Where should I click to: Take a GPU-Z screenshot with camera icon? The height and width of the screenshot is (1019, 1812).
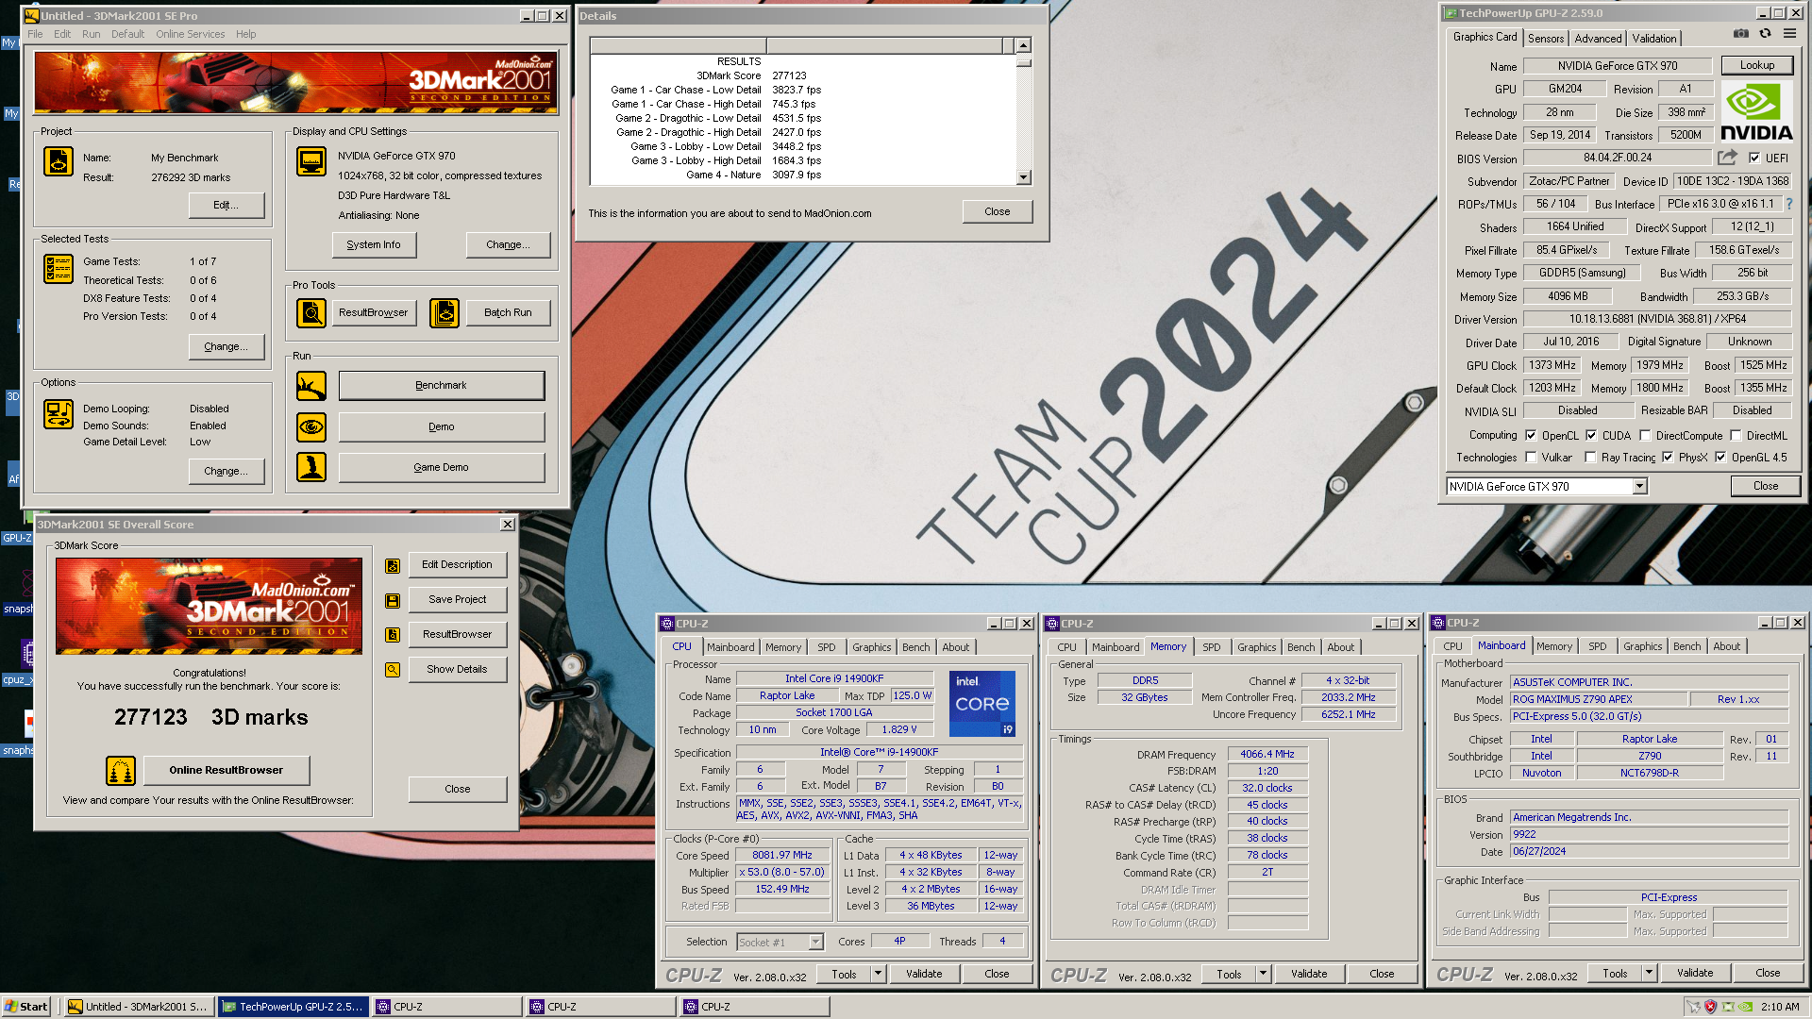tap(1741, 33)
